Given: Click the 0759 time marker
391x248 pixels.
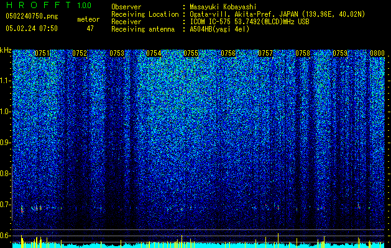Looking at the screenshot, I should coord(340,53).
